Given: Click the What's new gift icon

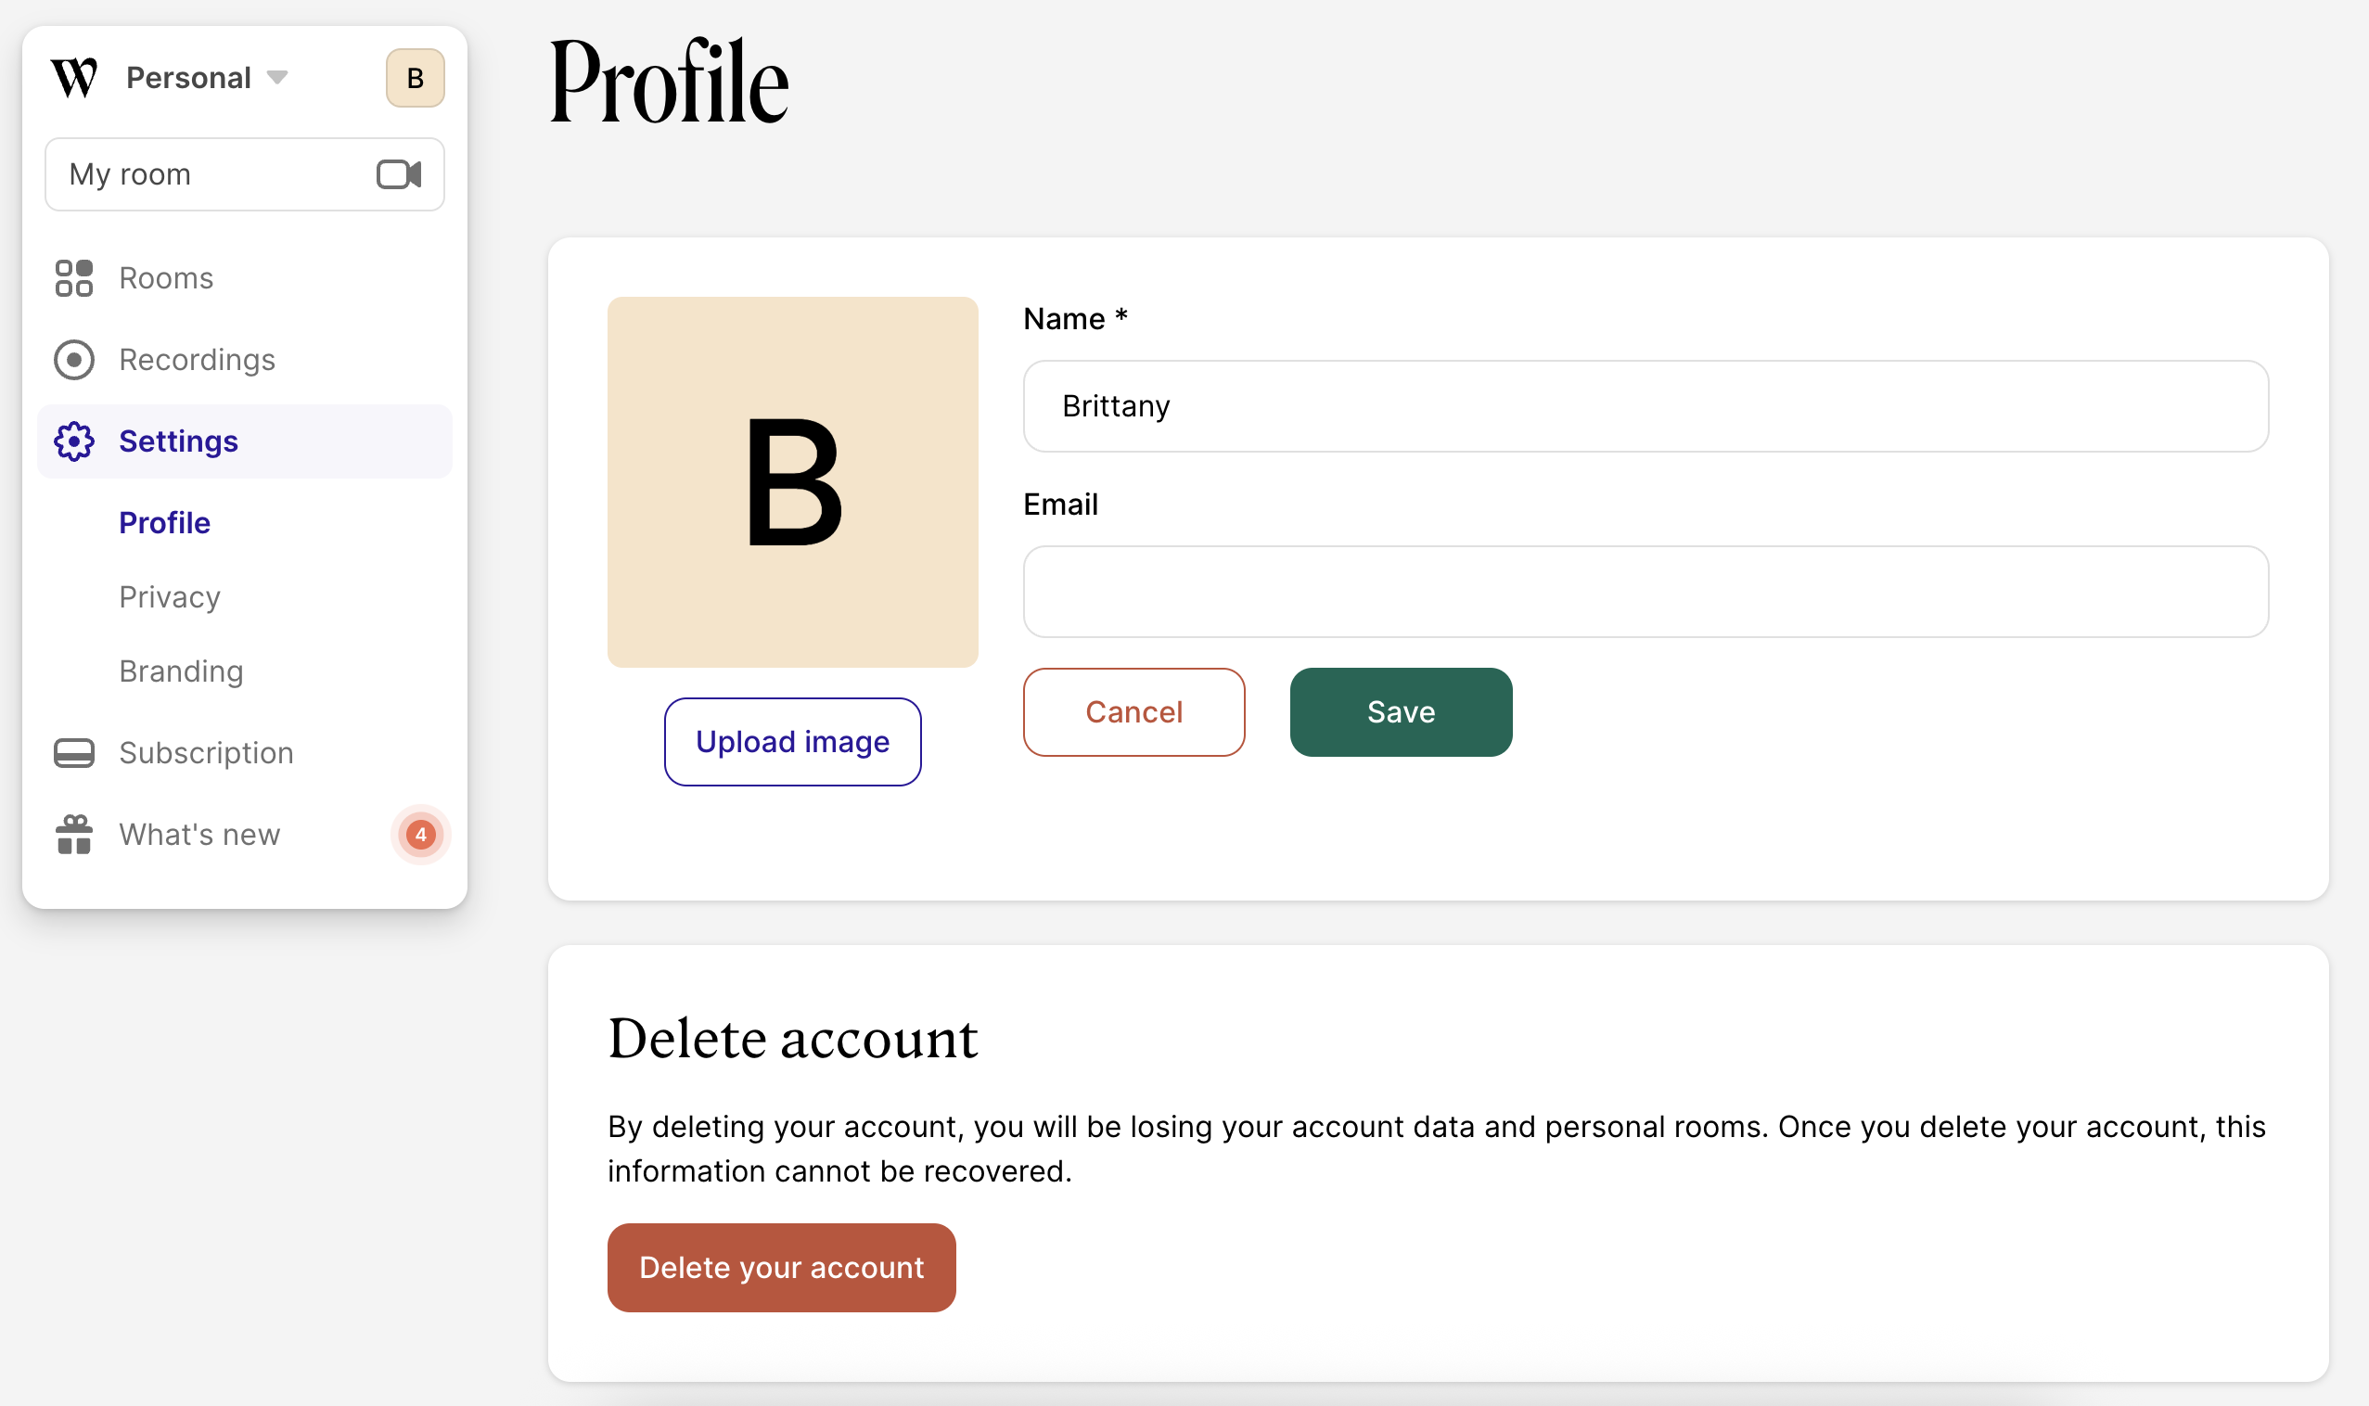Looking at the screenshot, I should pos(74,835).
